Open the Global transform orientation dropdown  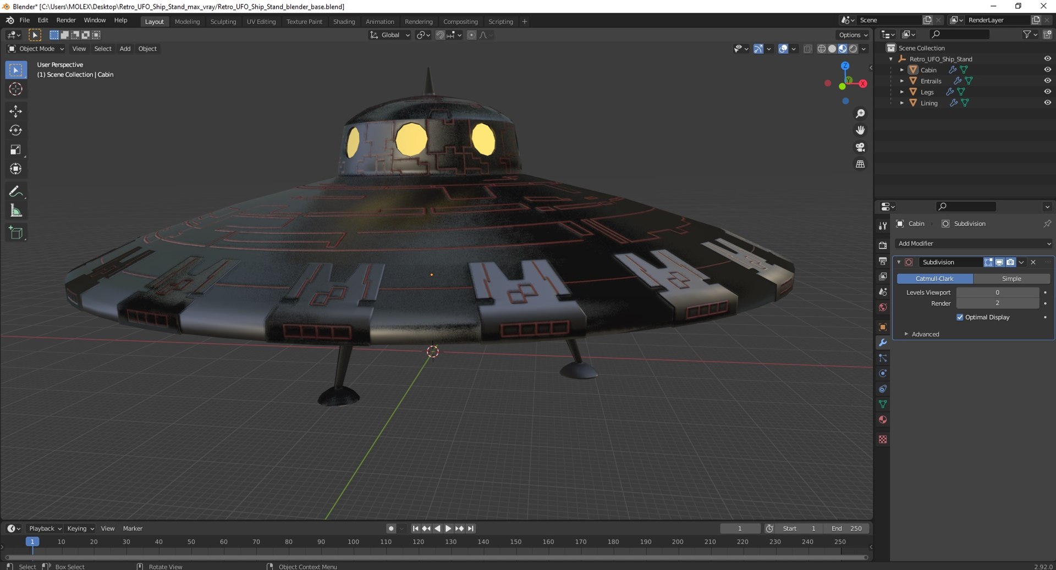click(389, 35)
